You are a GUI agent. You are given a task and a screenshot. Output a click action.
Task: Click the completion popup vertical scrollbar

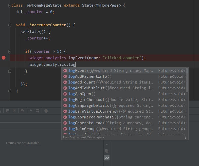187,80
